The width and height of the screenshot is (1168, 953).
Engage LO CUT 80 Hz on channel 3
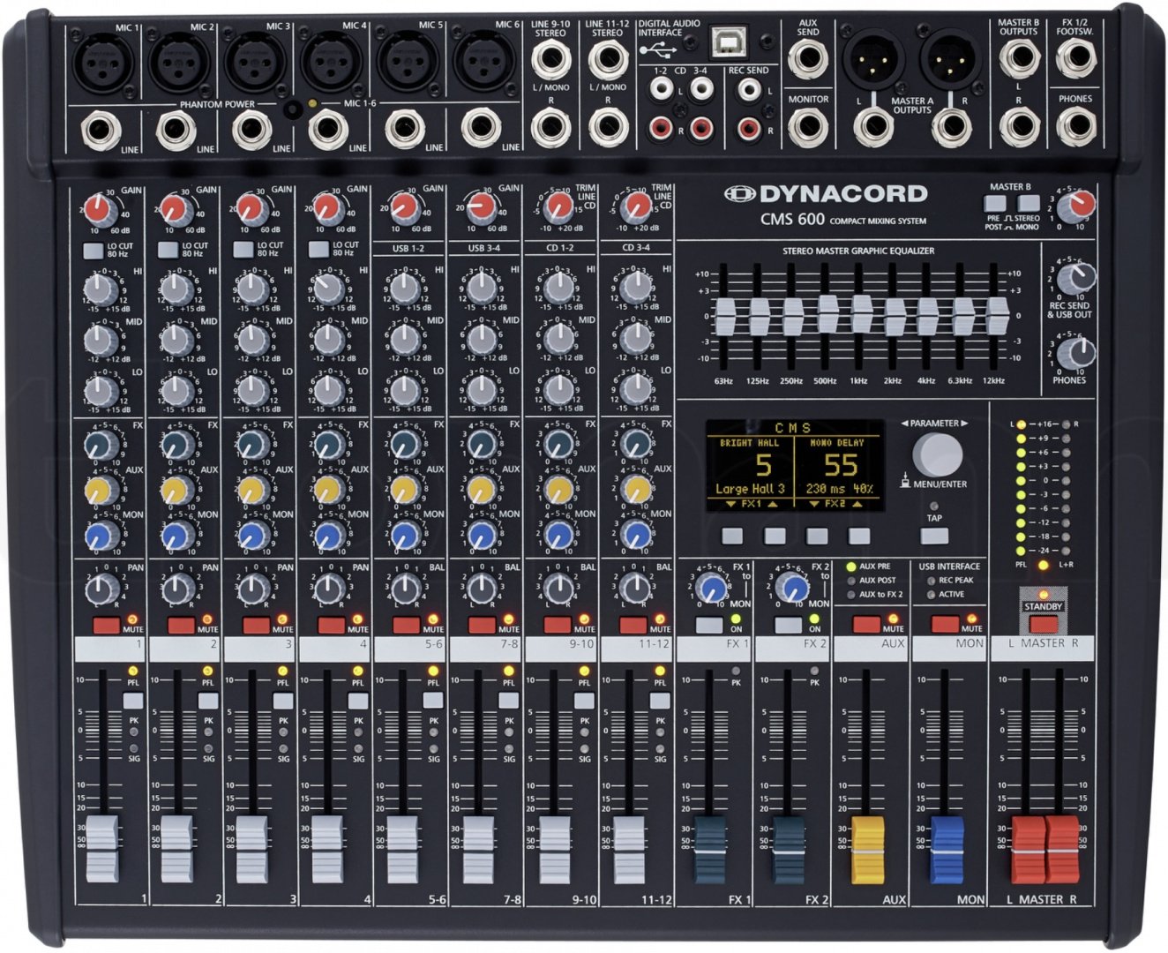point(243,250)
